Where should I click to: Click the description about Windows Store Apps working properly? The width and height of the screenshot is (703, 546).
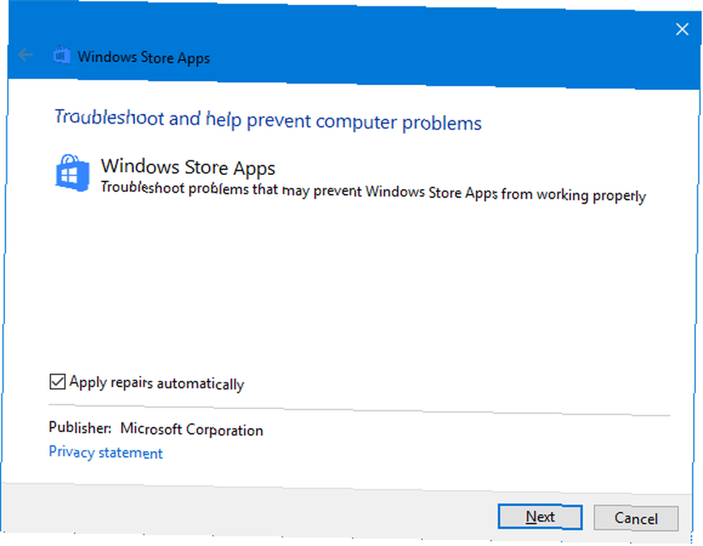pos(373,192)
